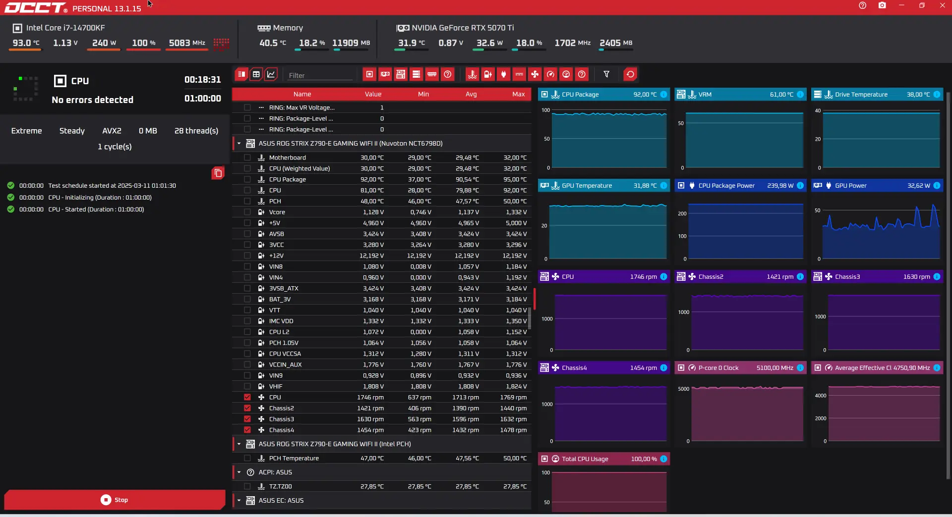Collapse the Intel PCH sensor group
Image resolution: width=952 pixels, height=517 pixels.
[x=239, y=444]
